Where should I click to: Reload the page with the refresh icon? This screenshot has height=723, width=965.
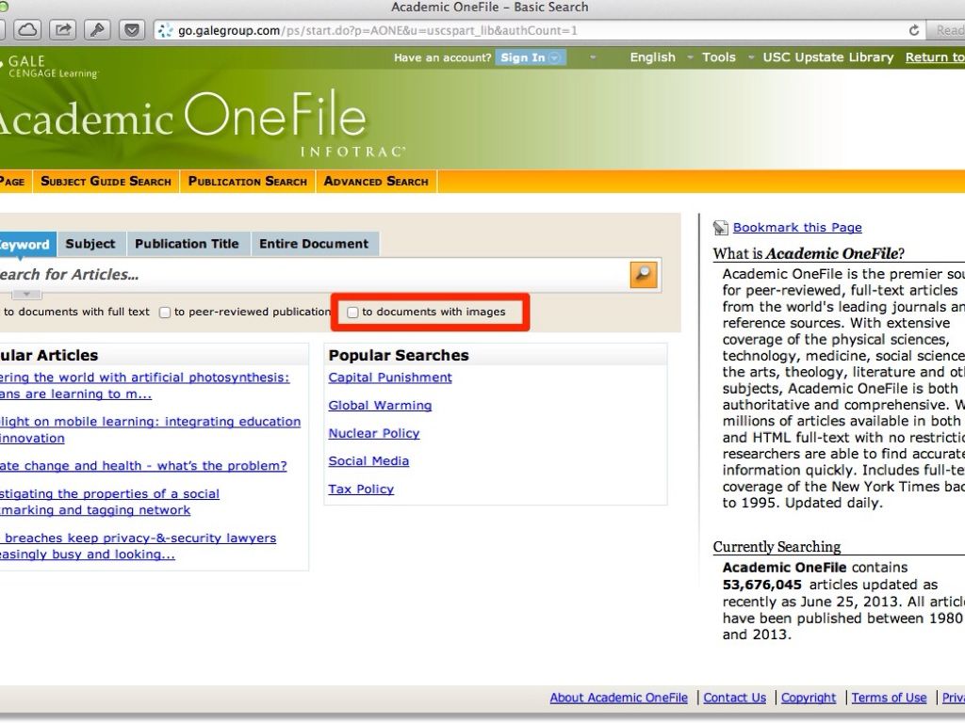pyautogui.click(x=913, y=30)
